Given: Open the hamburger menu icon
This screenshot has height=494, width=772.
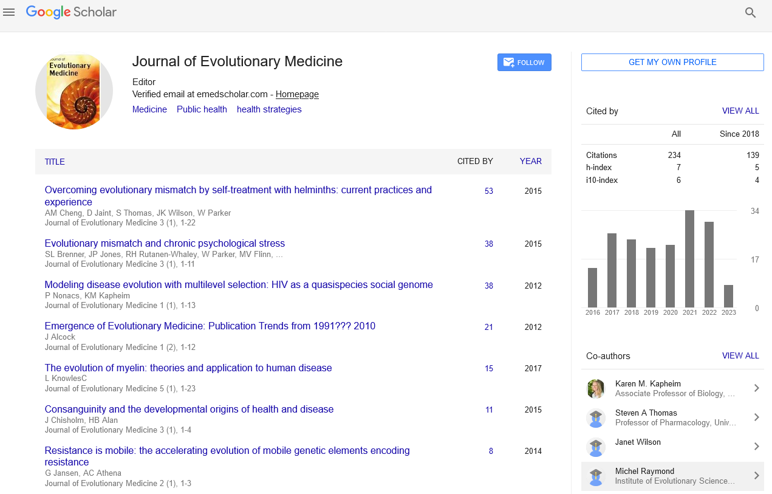Looking at the screenshot, I should click(x=9, y=12).
